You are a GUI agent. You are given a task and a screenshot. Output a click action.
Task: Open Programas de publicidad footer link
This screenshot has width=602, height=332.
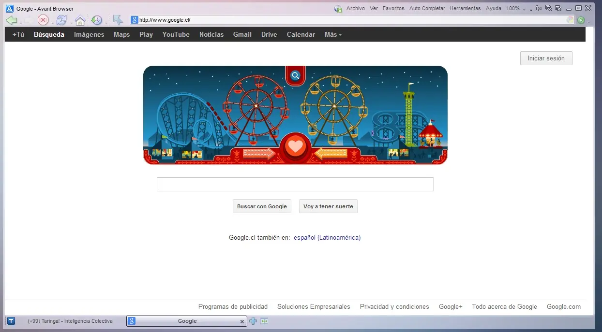[x=233, y=306]
